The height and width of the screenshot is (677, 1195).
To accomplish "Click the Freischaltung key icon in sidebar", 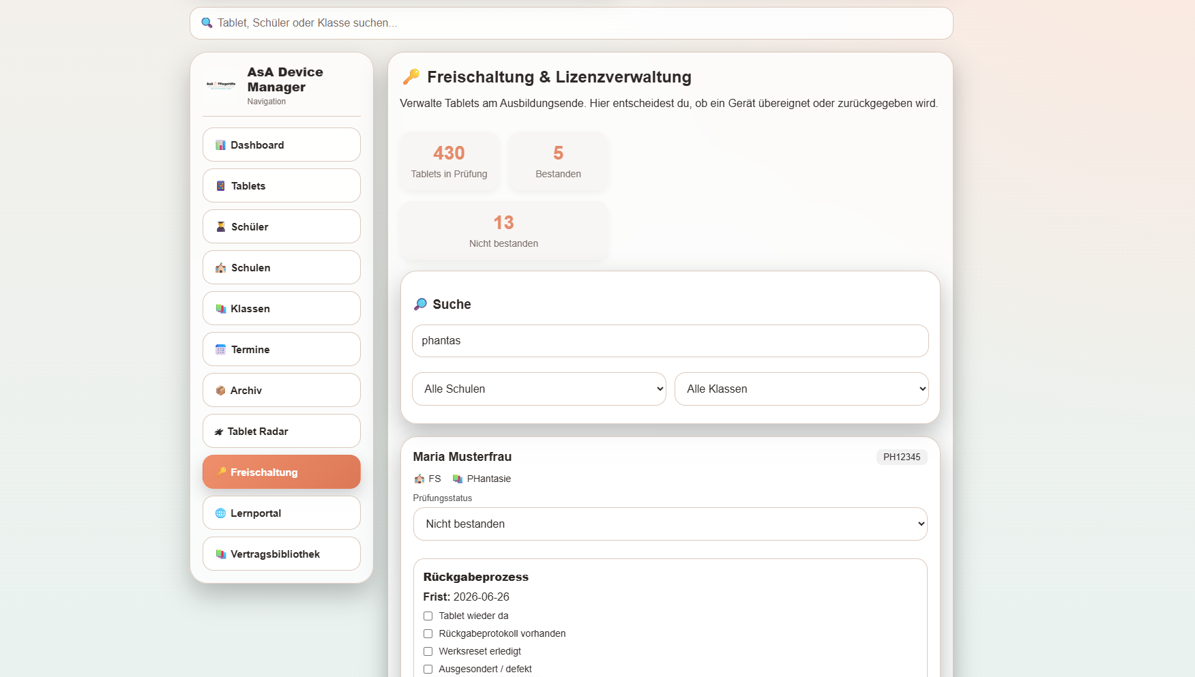I will pyautogui.click(x=221, y=471).
